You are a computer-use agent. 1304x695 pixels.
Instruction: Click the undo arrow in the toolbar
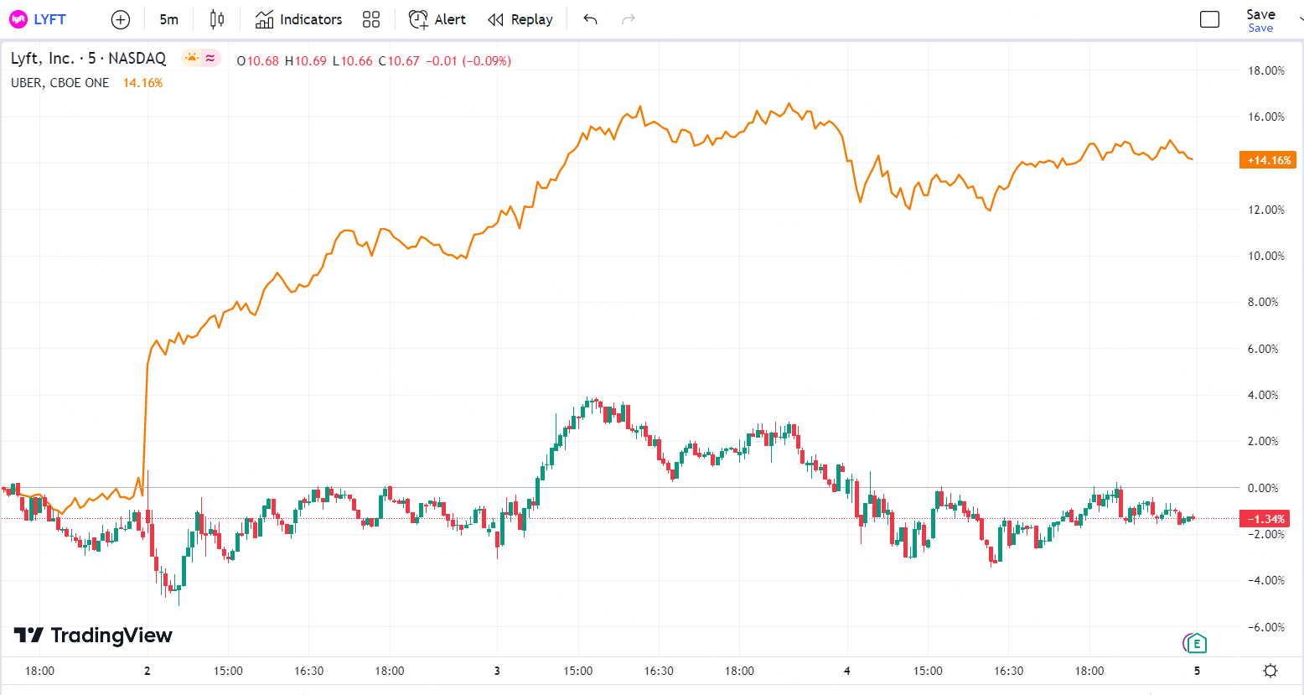[x=590, y=19]
